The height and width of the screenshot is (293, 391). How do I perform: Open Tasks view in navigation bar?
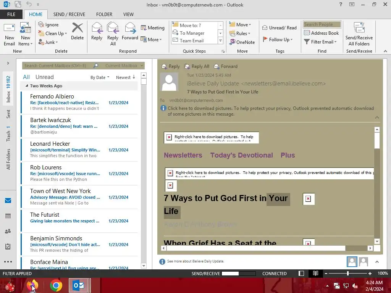pos(8,246)
